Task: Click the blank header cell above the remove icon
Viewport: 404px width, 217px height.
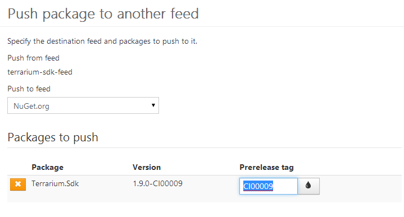Action: (18, 168)
